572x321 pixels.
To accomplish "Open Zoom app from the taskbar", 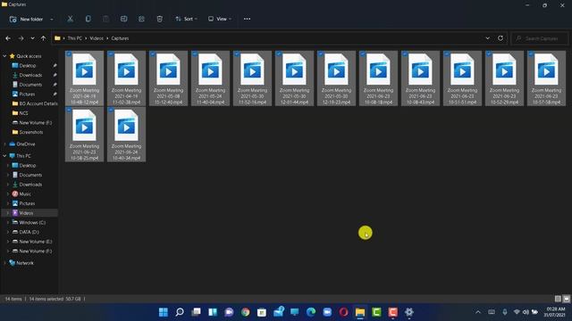I will [x=327, y=312].
